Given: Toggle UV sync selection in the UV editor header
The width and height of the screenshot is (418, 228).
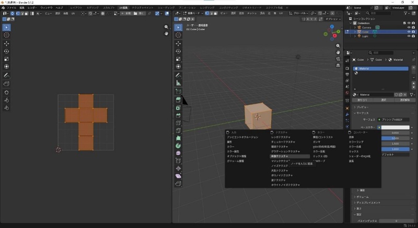Looking at the screenshot, I should (12, 13).
